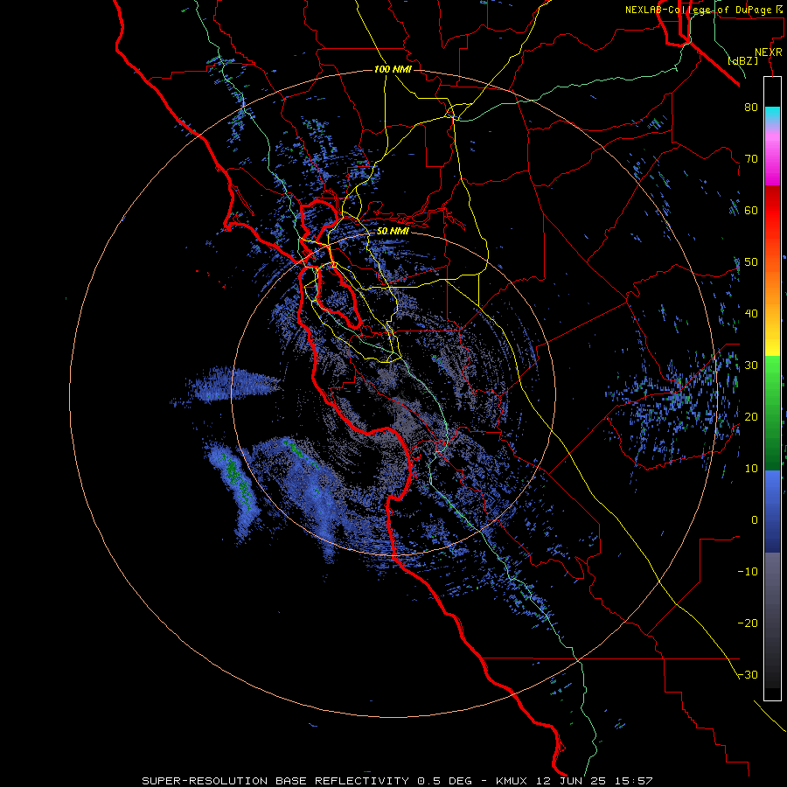Pick the cyan segment of the reflectivity colorbar
The height and width of the screenshot is (787, 787).
point(772,115)
